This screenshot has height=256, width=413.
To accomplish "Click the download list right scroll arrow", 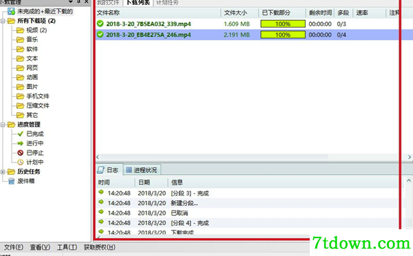I will coord(410,157).
